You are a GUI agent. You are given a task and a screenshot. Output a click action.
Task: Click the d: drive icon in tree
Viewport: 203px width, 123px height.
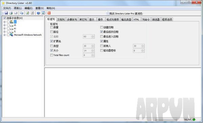[x=12, y=25]
